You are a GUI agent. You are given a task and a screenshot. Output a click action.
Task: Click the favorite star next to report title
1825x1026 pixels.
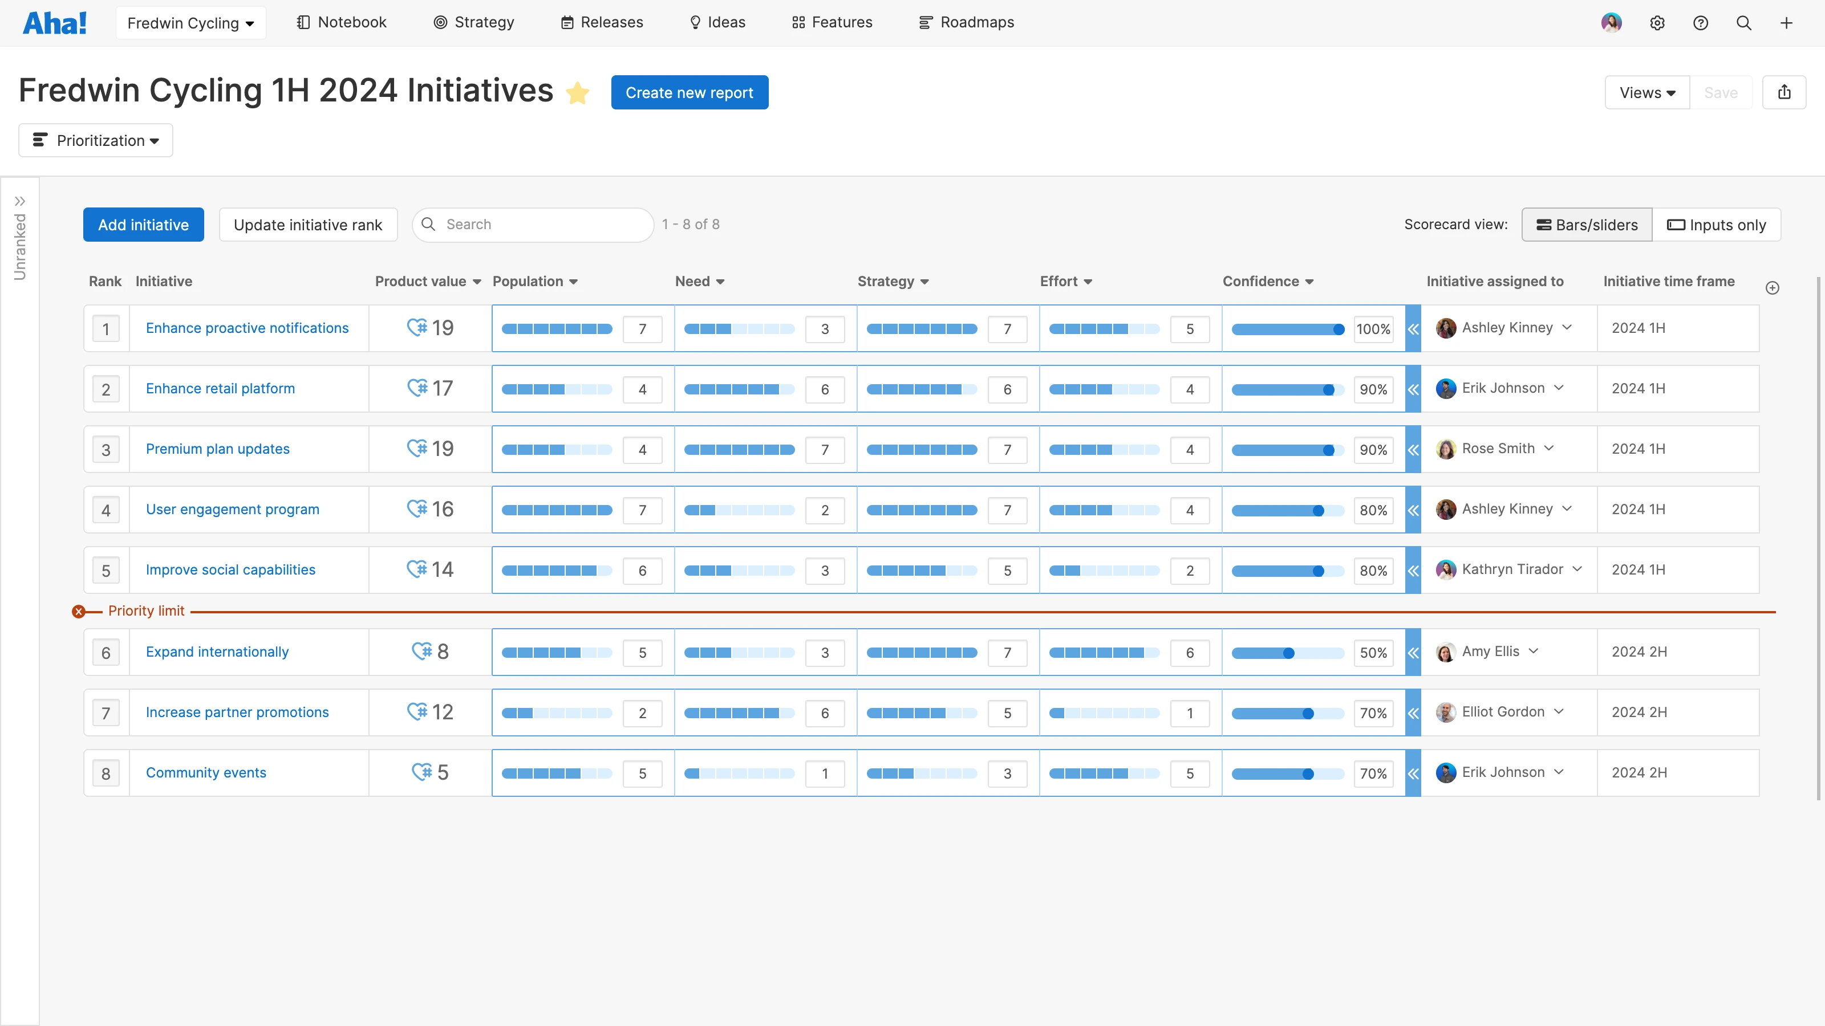(577, 93)
